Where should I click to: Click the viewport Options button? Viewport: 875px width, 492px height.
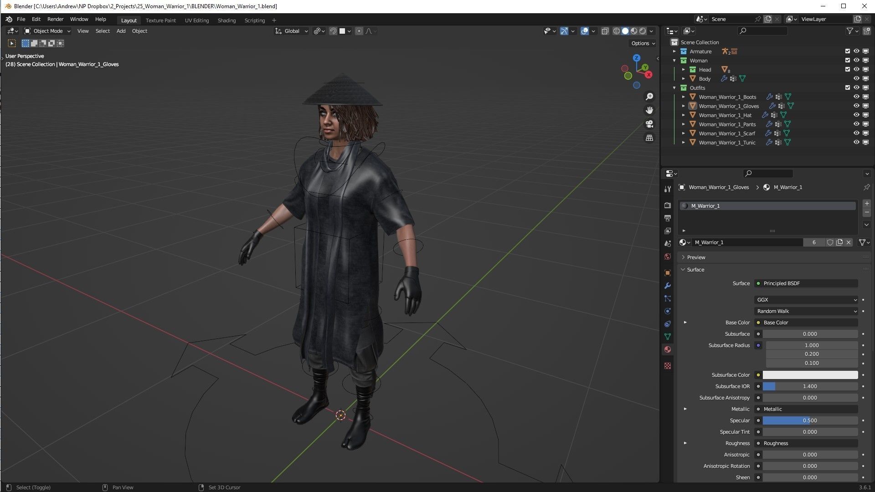pos(643,43)
